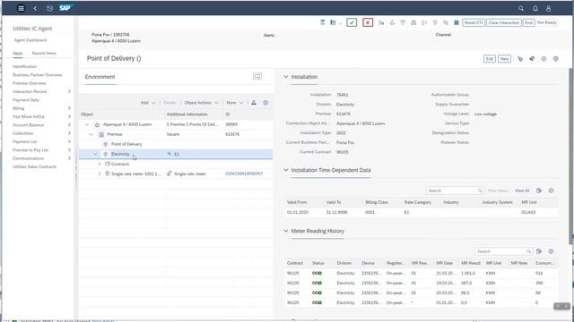The image size is (574, 322).
Task: Click the info circle icon in page header
Action: 544,59
